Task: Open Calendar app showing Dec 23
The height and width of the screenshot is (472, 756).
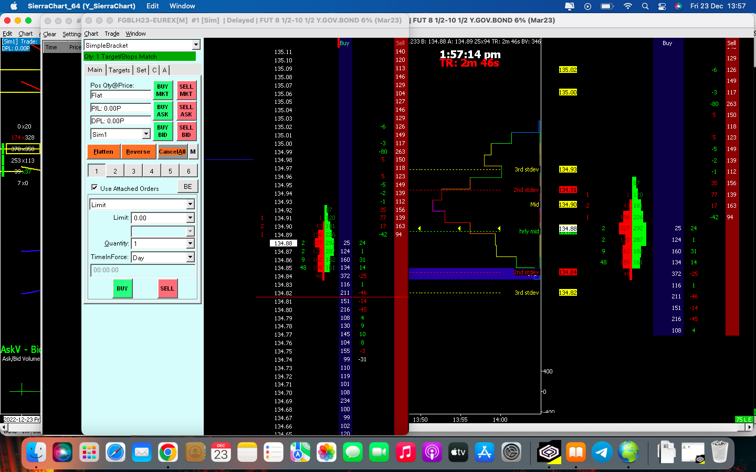Action: point(221,452)
